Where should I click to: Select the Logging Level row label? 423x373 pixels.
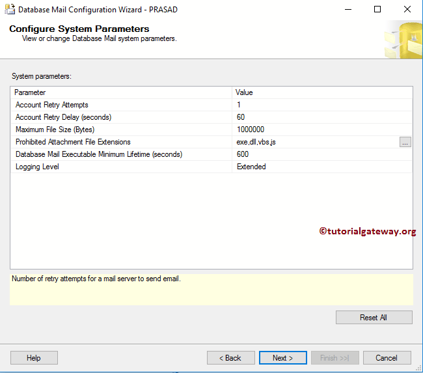pos(37,167)
